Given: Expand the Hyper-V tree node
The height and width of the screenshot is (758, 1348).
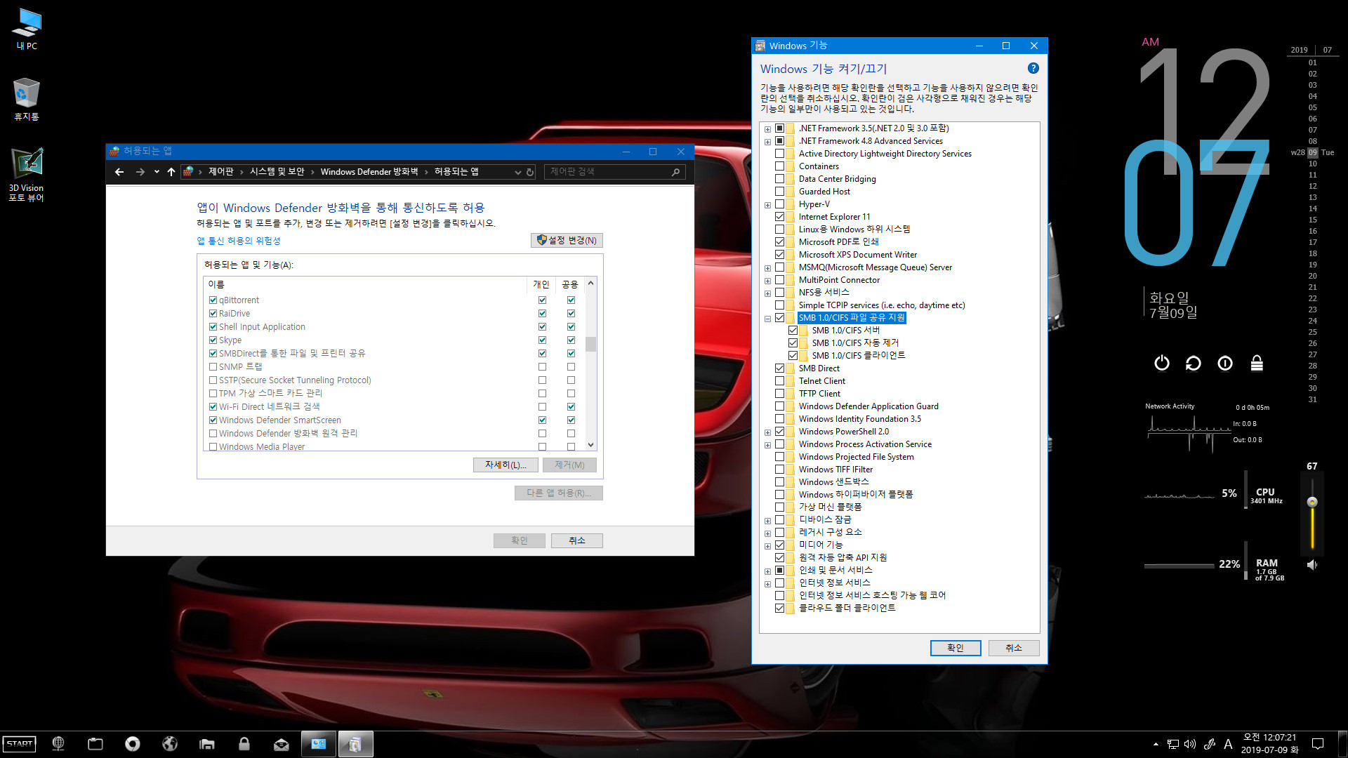Looking at the screenshot, I should (767, 205).
